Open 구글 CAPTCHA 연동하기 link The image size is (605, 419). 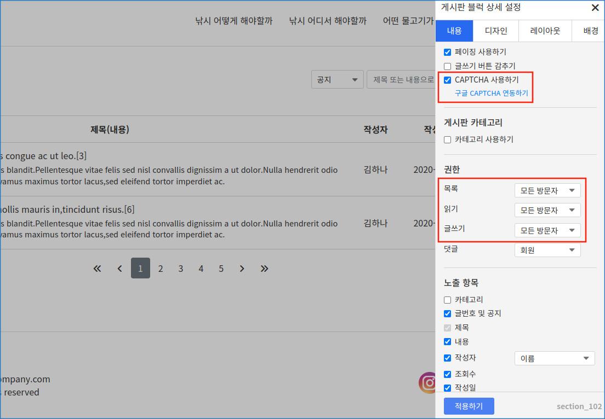coord(491,94)
